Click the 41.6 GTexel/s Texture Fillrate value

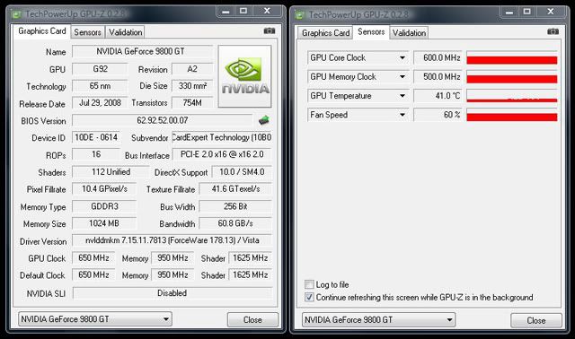tap(235, 189)
